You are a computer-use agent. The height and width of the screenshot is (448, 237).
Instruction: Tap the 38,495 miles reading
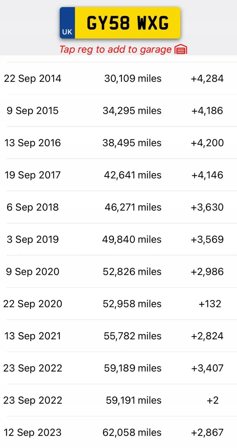132,143
